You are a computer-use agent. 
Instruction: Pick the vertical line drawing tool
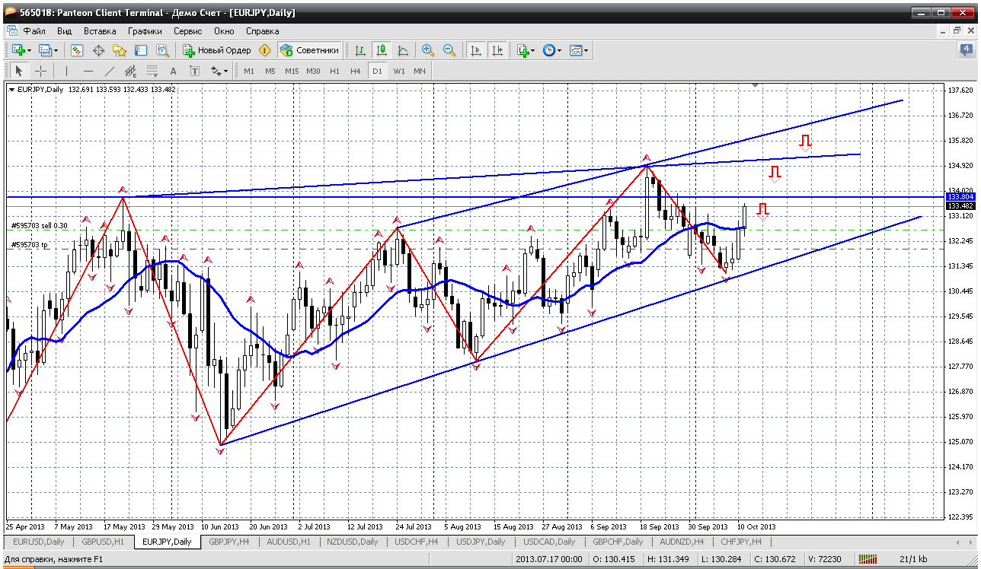[x=67, y=71]
